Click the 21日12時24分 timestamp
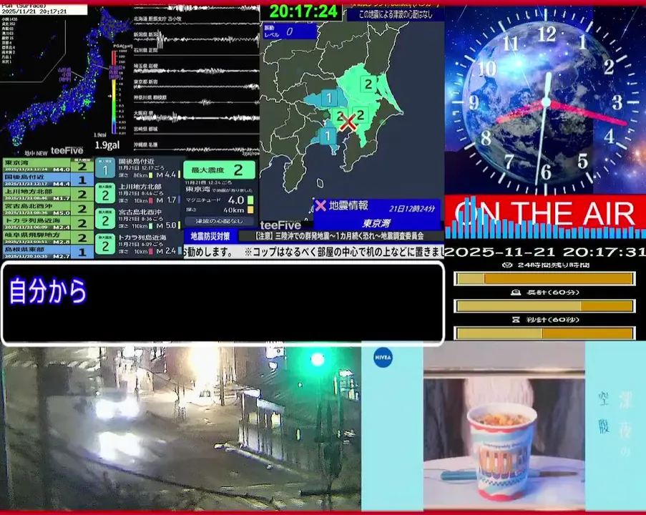The image size is (646, 515). tap(411, 209)
